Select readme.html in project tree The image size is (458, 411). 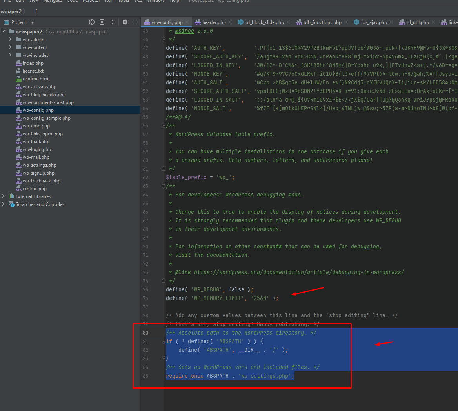(x=36, y=79)
